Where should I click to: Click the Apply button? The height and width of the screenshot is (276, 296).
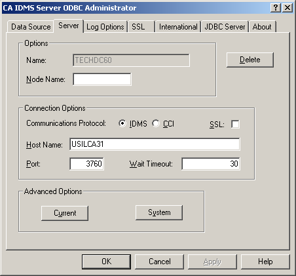(x=212, y=262)
